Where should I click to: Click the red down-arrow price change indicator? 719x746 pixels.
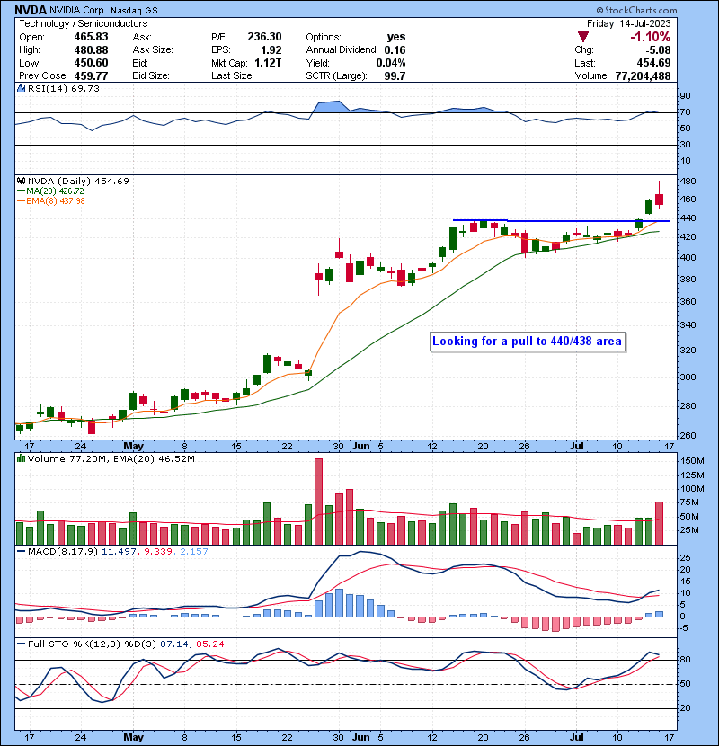click(583, 37)
